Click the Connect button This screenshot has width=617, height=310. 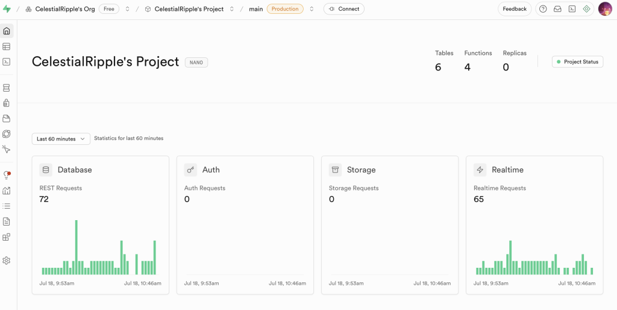click(344, 9)
